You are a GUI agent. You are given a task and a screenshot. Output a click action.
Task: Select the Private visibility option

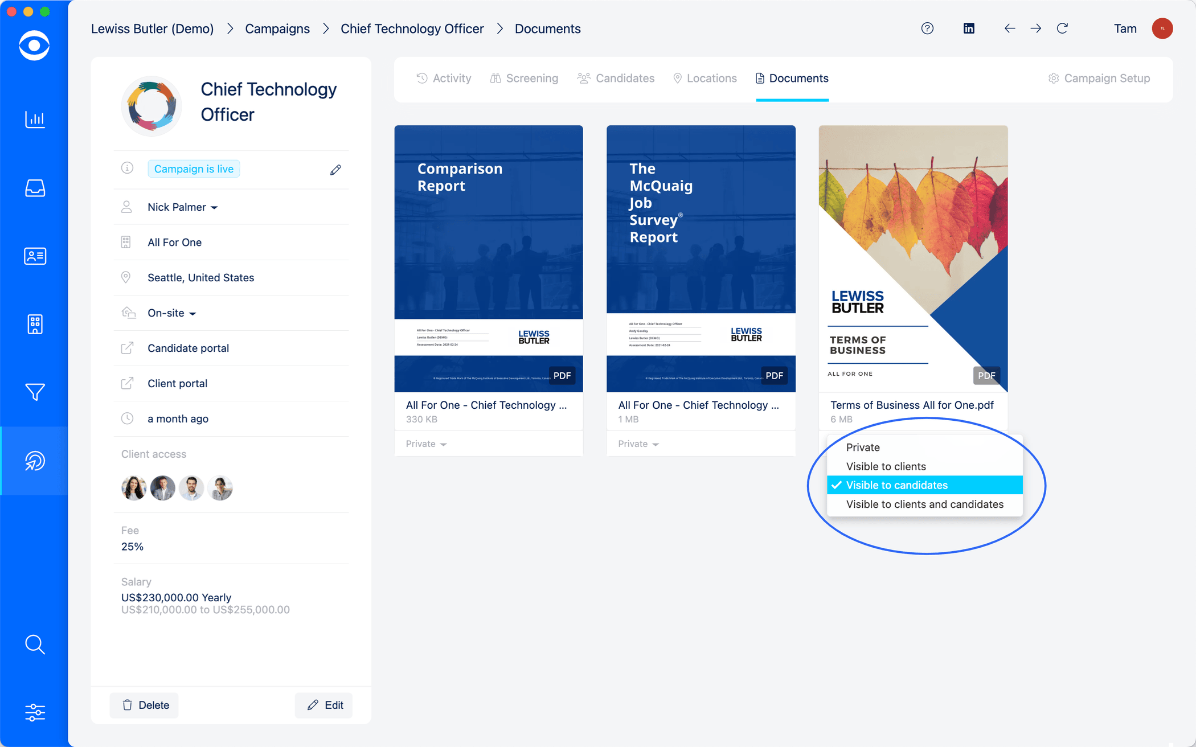pos(863,448)
